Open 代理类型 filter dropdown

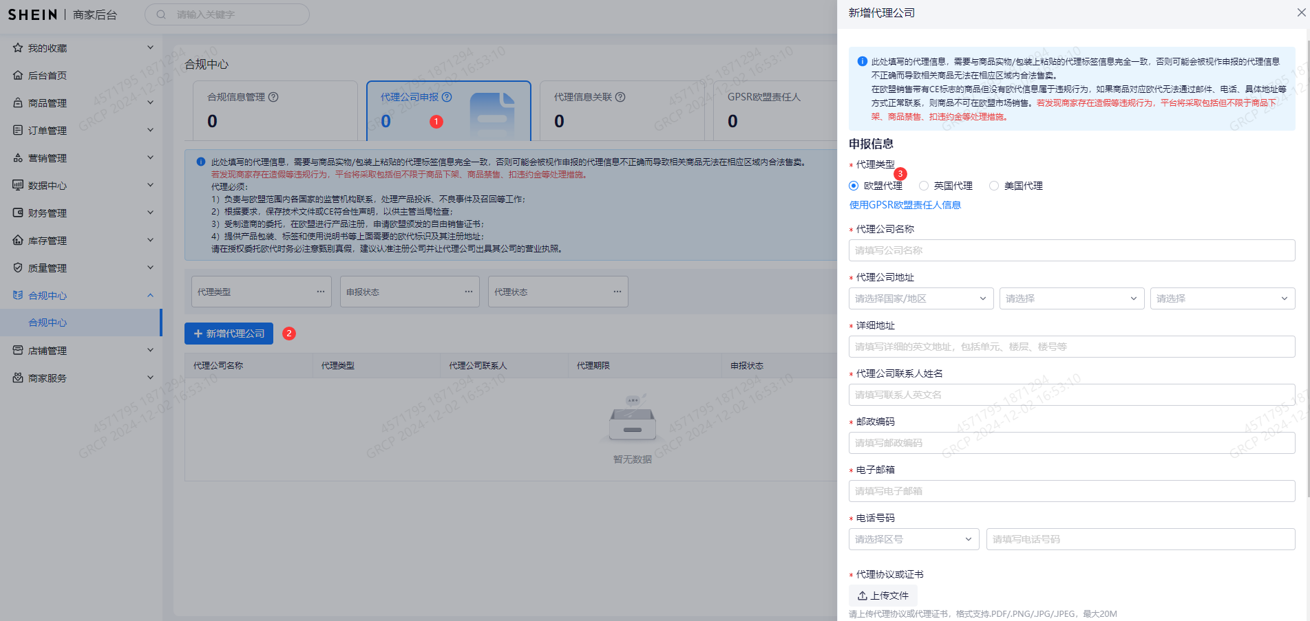pos(262,292)
